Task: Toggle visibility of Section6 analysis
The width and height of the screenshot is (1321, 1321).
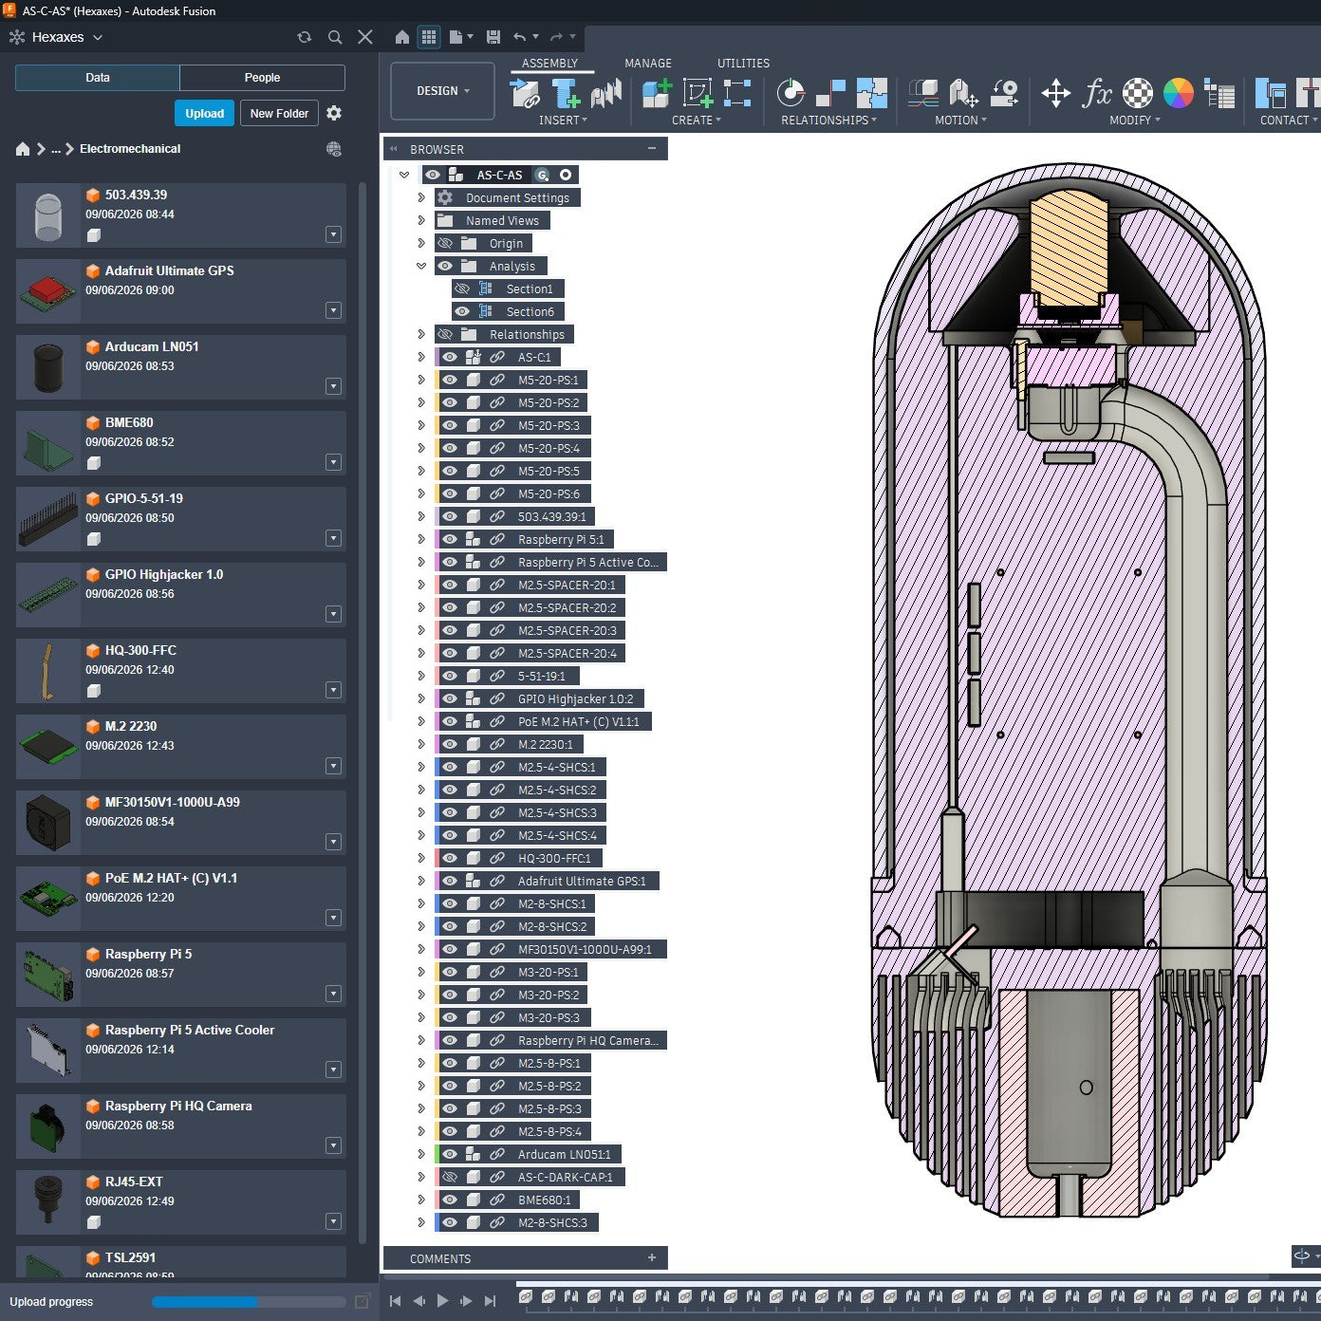Action: [462, 311]
